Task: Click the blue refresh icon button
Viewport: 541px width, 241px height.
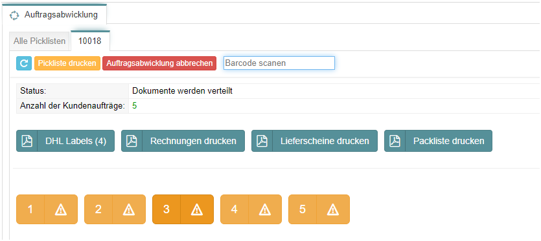Action: (x=24, y=63)
